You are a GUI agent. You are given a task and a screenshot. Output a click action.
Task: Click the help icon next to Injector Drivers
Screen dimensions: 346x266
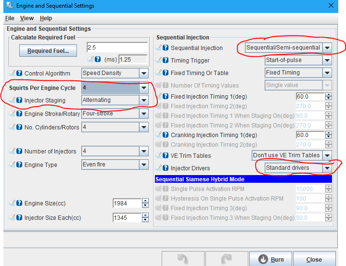pyautogui.click(x=166, y=168)
